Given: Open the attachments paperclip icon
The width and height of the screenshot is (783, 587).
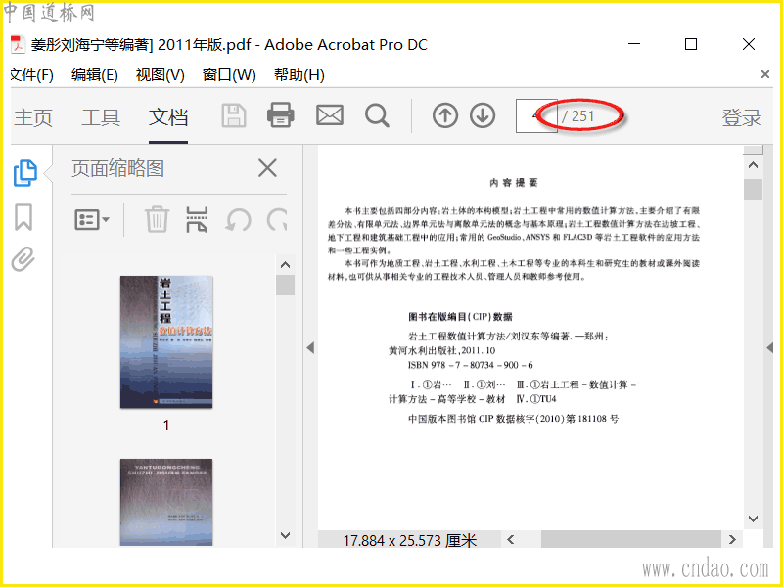Looking at the screenshot, I should pos(23,258).
